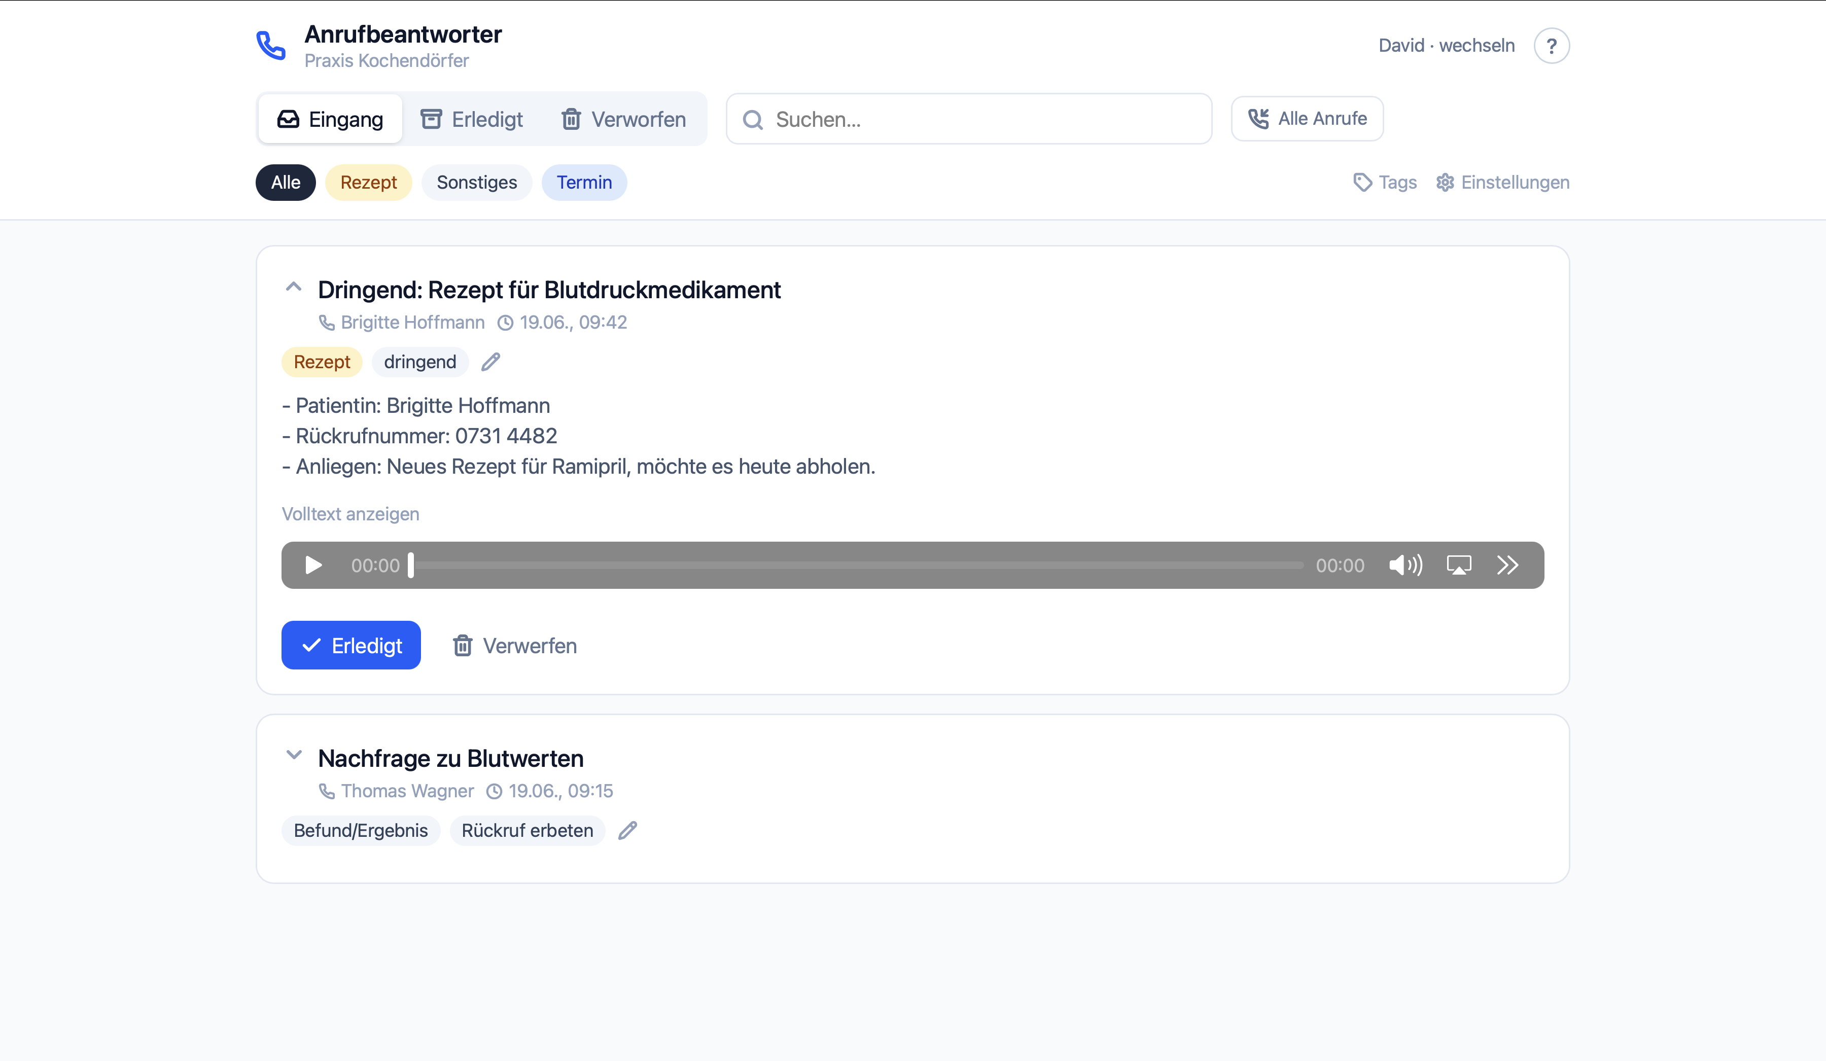Click the audio progress slider track
Screen dimensions: 1826x1061
pos(858,565)
